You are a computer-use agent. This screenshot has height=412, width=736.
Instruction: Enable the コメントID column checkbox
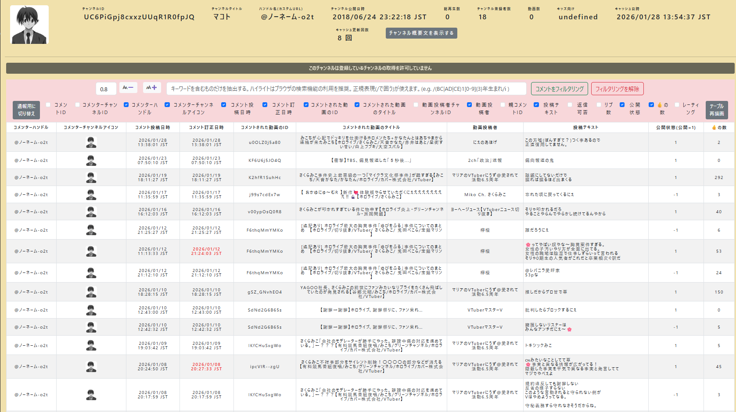click(49, 105)
